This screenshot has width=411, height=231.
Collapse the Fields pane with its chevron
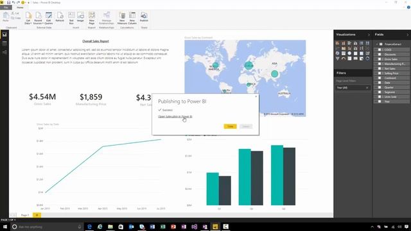click(x=408, y=35)
